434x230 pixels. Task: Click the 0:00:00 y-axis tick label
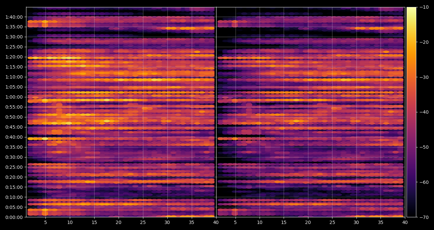[x=15, y=217]
